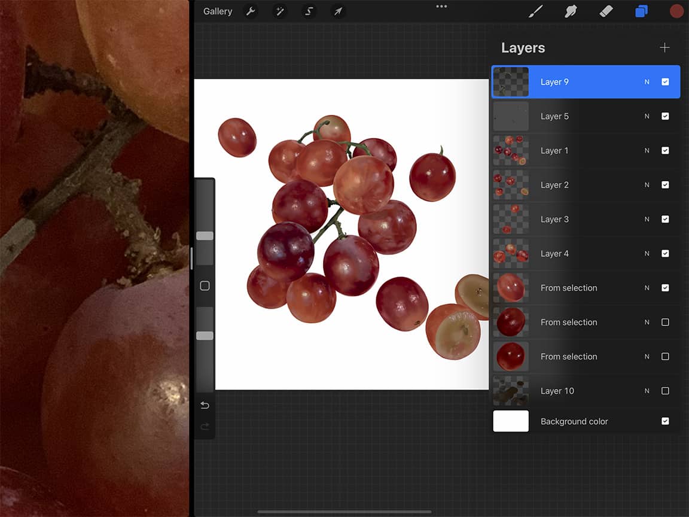Return to the Gallery
This screenshot has height=517, width=689.
217,11
